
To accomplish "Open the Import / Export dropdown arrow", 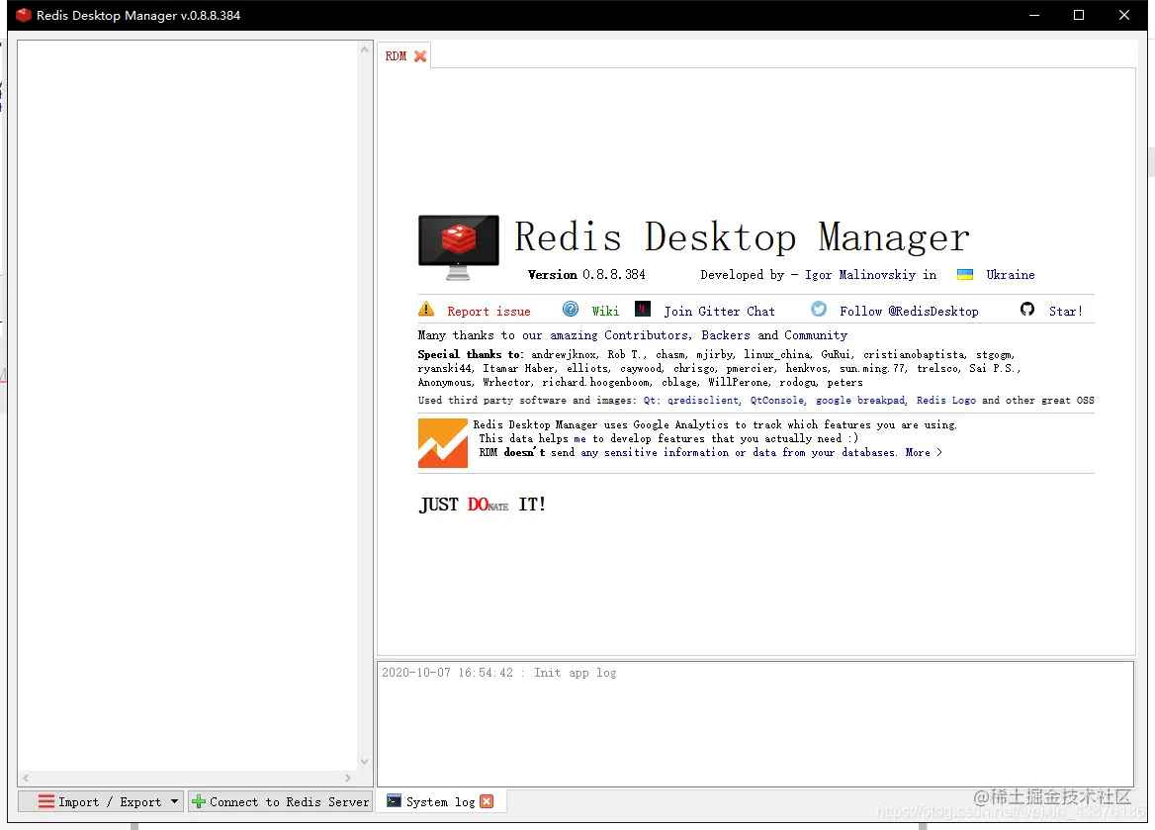I will coord(175,801).
